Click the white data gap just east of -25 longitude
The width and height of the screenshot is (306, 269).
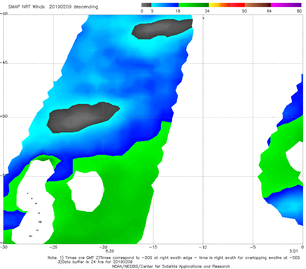86,192
